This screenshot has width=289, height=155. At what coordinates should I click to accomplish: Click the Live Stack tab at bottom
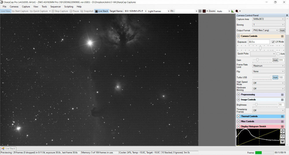pyautogui.click(x=8, y=149)
